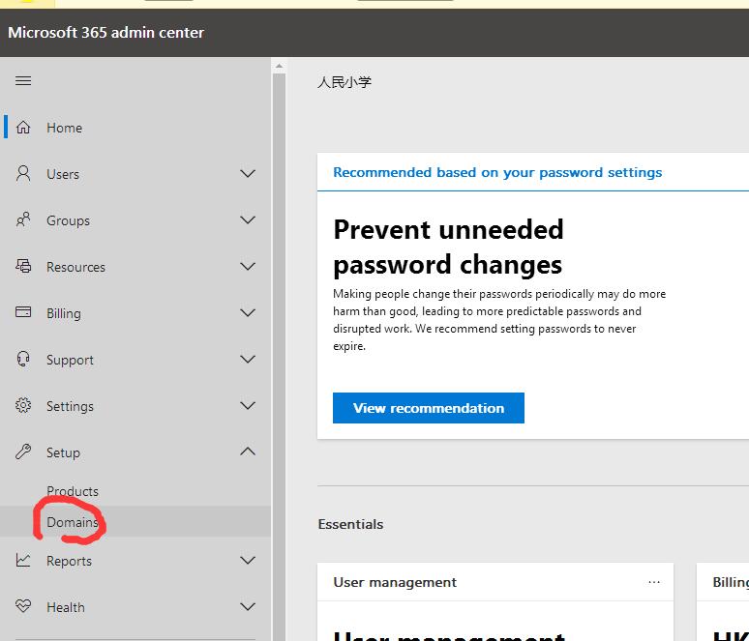Open Domains under Setup
Viewport: 749px width, 641px height.
click(x=135, y=522)
